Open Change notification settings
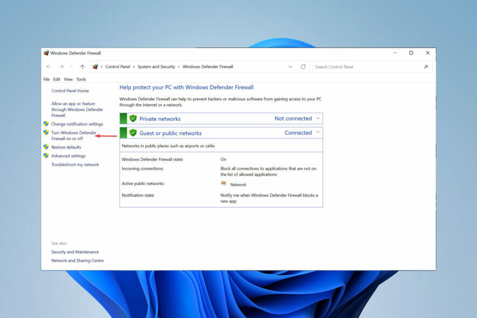477x318 pixels. pos(77,124)
